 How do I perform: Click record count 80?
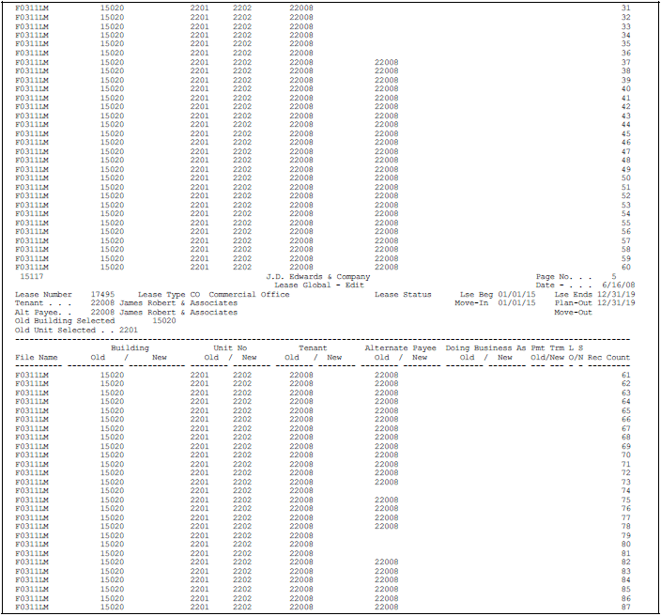[626, 544]
